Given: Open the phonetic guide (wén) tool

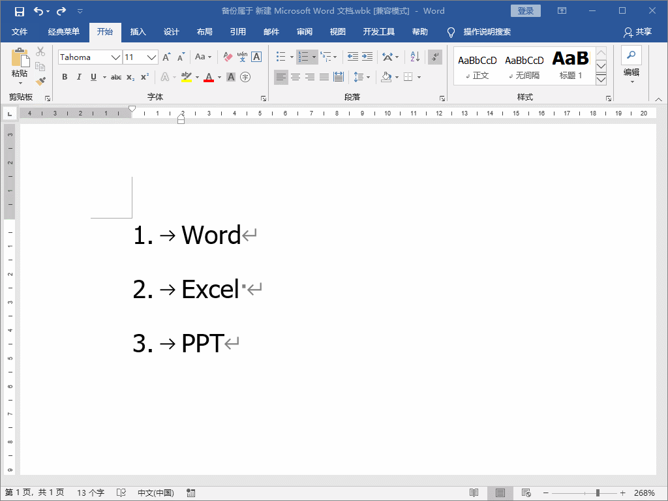Looking at the screenshot, I should click(242, 57).
